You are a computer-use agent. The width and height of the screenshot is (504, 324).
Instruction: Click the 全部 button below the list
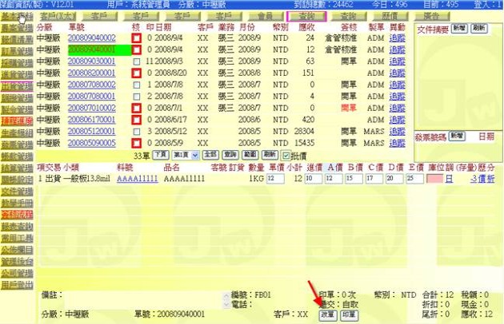(x=208, y=155)
